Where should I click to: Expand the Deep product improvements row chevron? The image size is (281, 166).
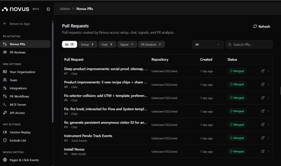tap(268, 71)
